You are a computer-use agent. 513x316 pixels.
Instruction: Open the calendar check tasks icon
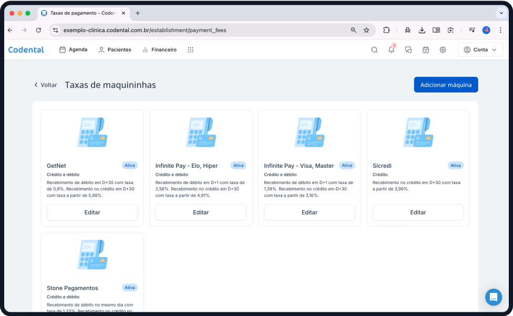click(426, 50)
